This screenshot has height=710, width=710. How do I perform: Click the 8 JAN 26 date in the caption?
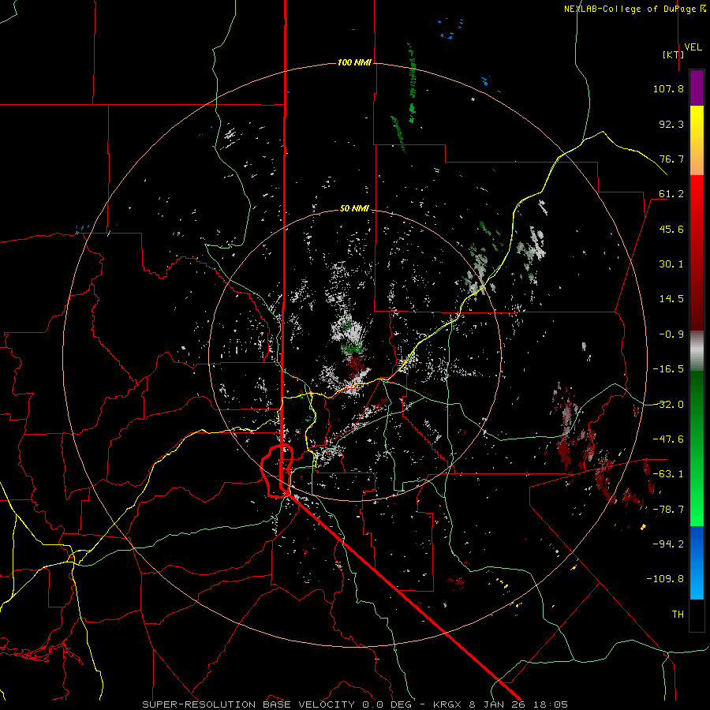click(497, 704)
